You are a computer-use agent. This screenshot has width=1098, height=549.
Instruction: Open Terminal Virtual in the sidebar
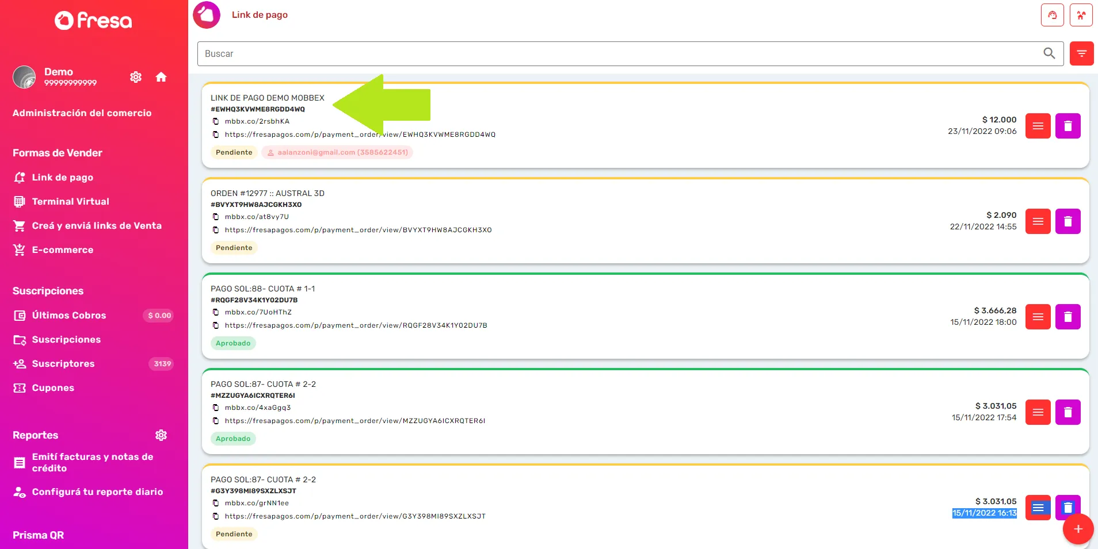click(x=70, y=202)
